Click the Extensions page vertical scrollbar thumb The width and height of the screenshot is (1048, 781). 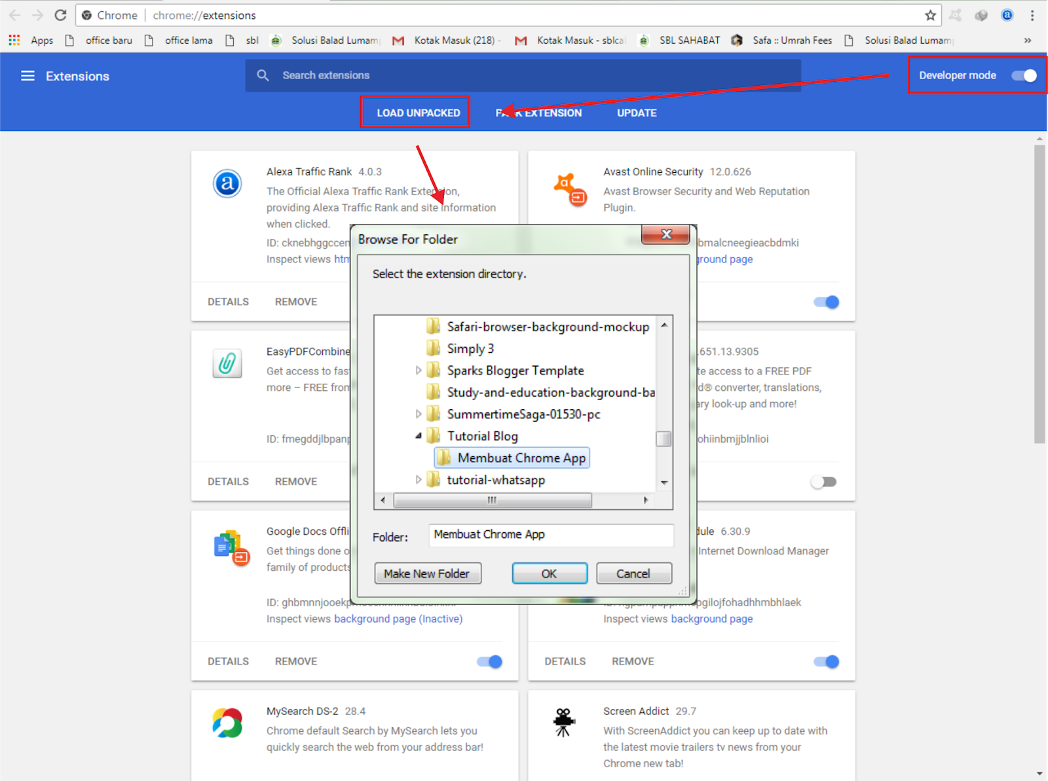pos(1039,294)
